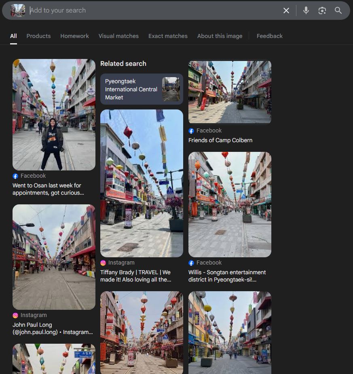Screen dimensions: 353x374
Task: Click the uploaded image thumbnail in search bar
Action: pyautogui.click(x=18, y=11)
